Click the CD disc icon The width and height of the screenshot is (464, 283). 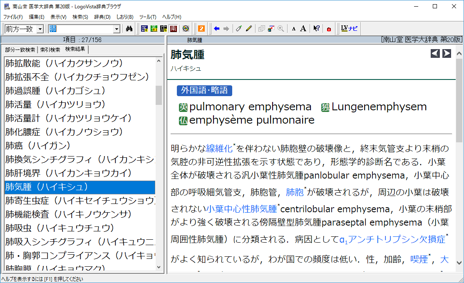186,29
